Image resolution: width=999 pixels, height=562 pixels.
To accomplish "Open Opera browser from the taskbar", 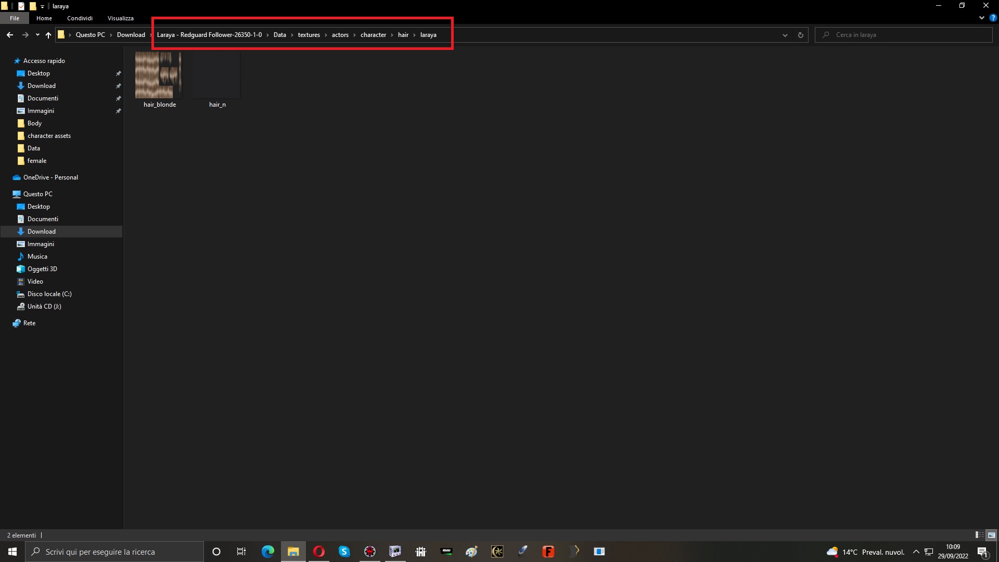I will (319, 552).
